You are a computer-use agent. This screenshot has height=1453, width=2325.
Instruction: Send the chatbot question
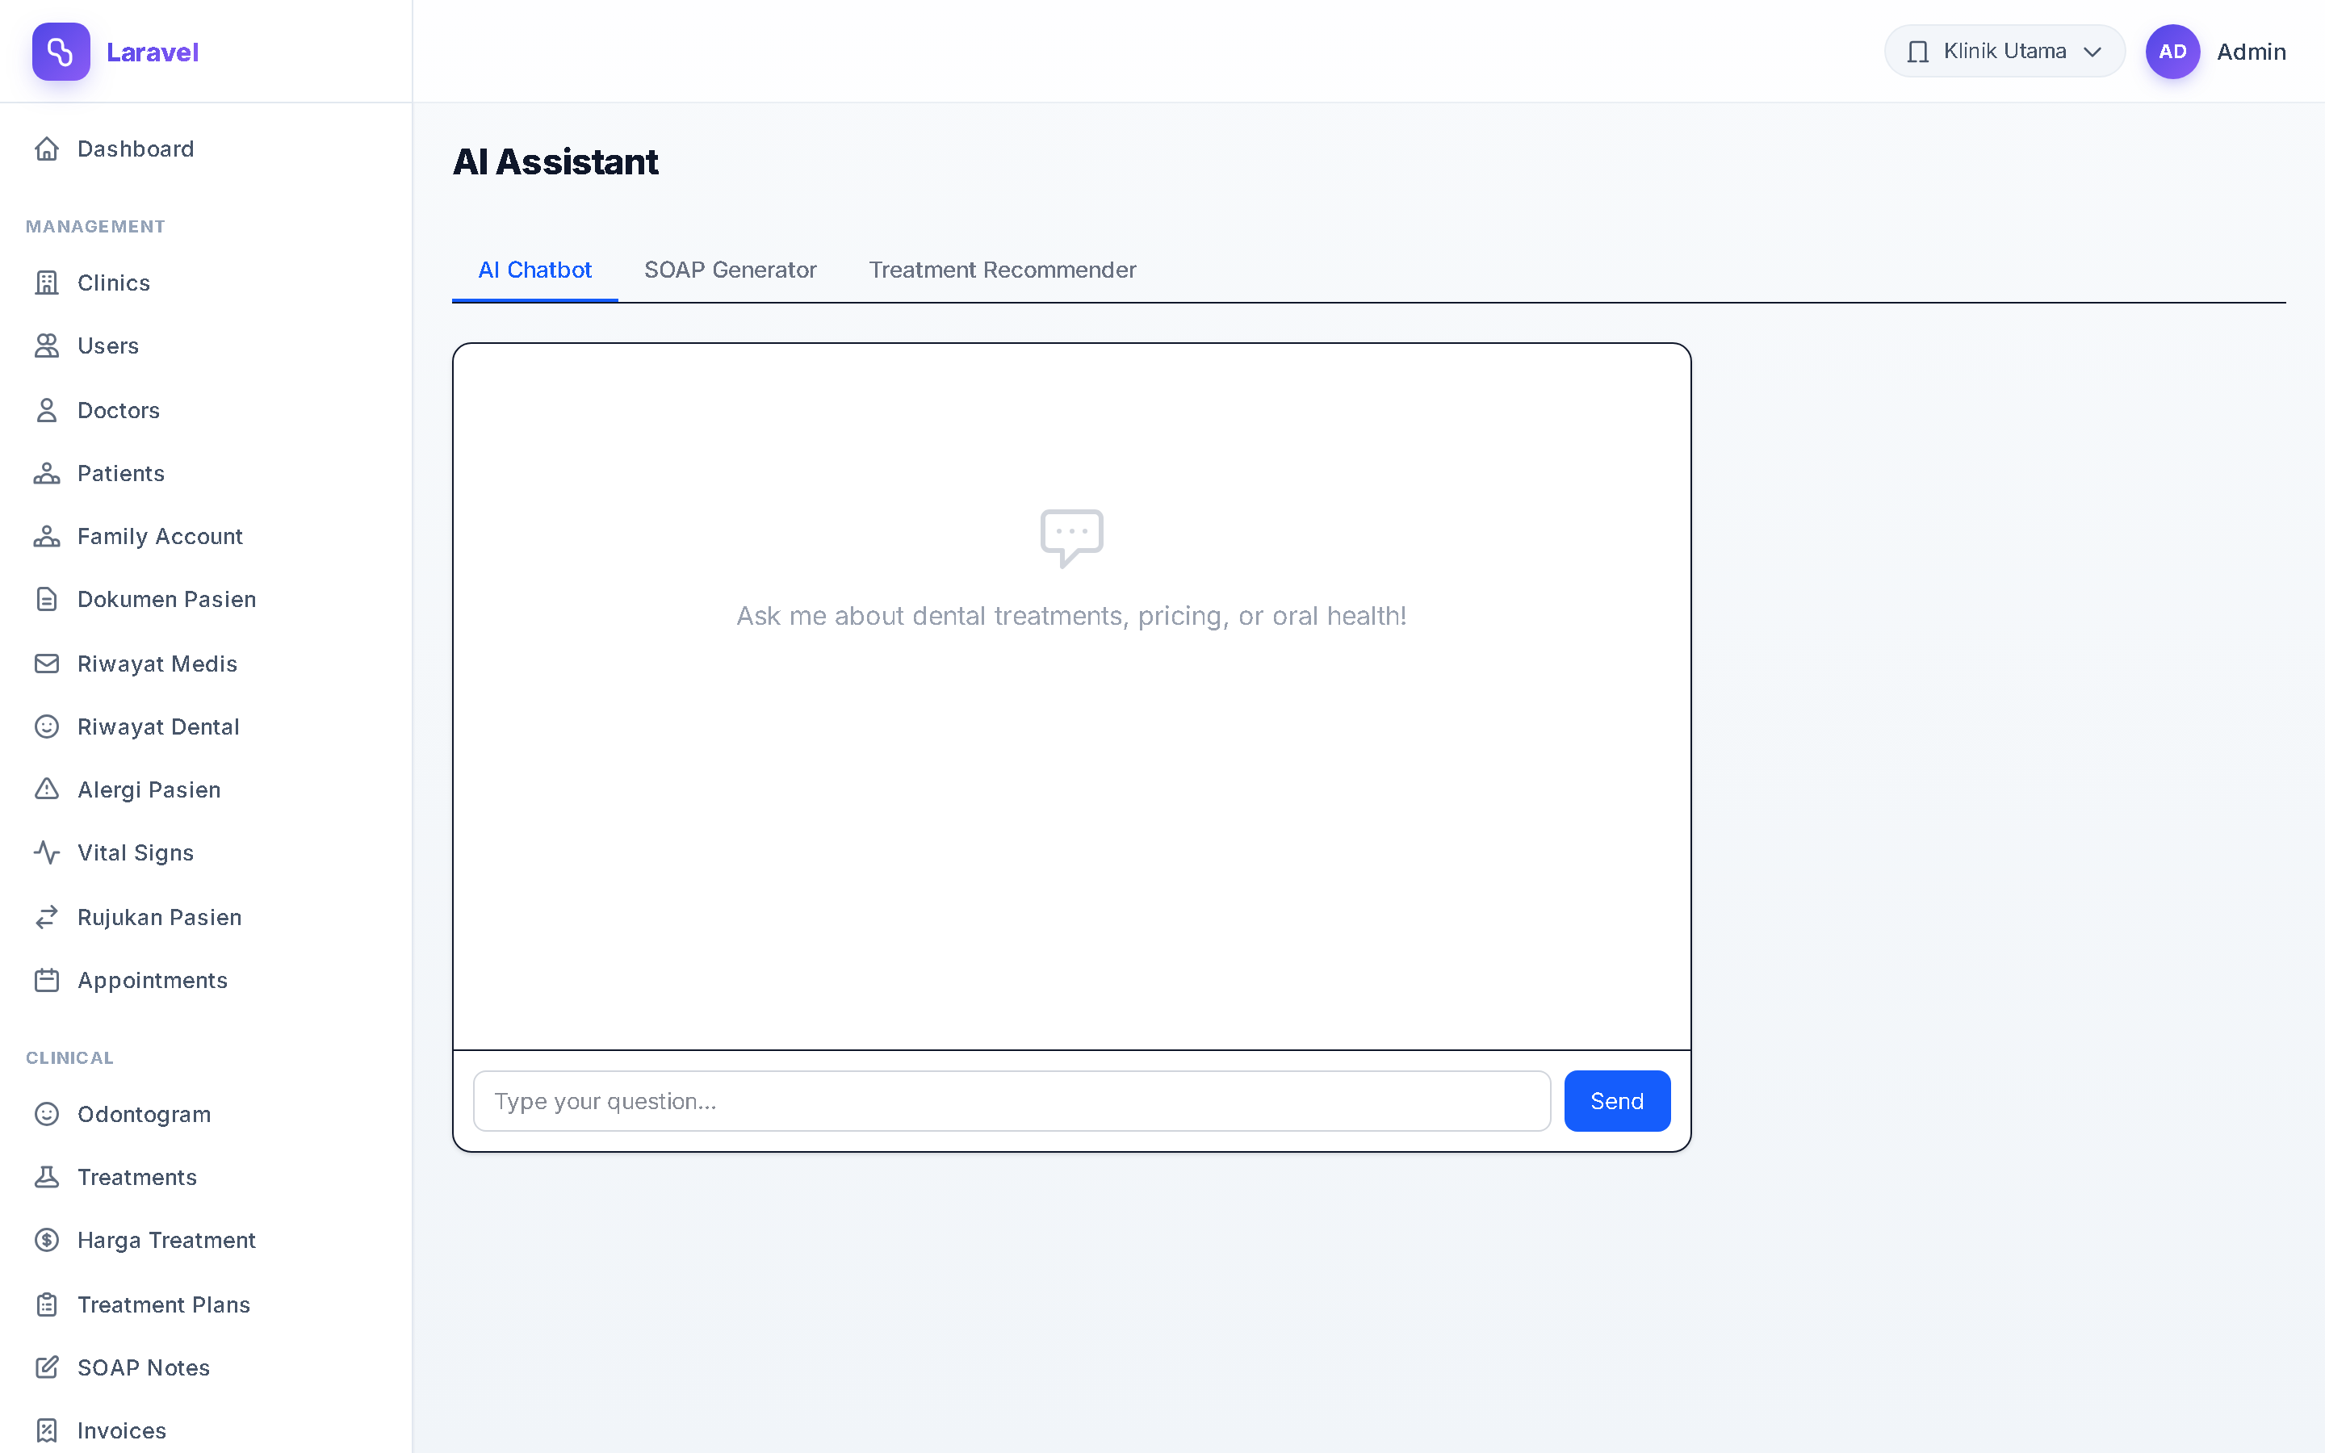tap(1617, 1101)
